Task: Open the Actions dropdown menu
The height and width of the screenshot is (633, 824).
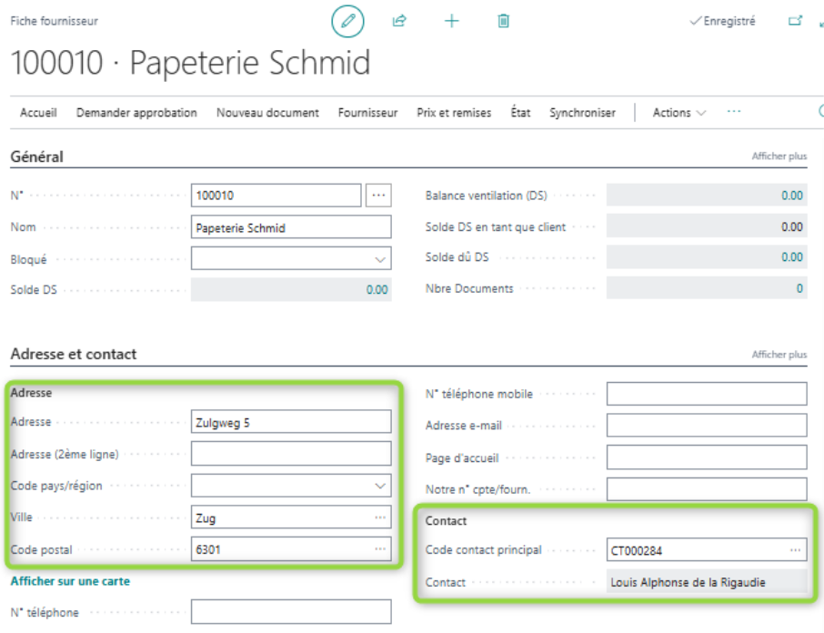Action: [x=679, y=113]
